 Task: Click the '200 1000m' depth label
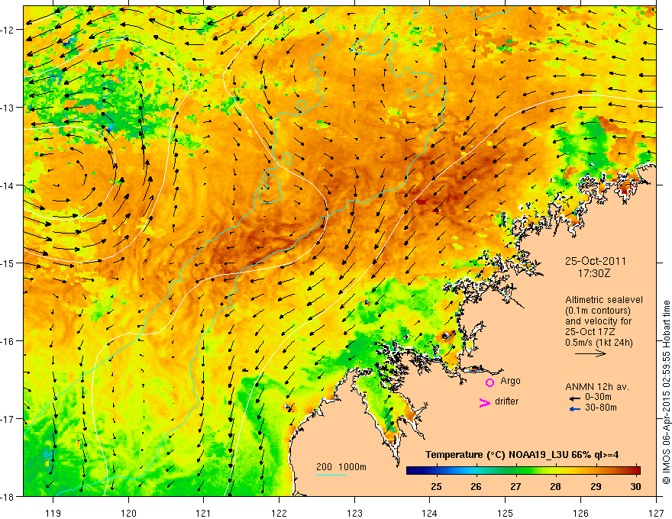(341, 467)
